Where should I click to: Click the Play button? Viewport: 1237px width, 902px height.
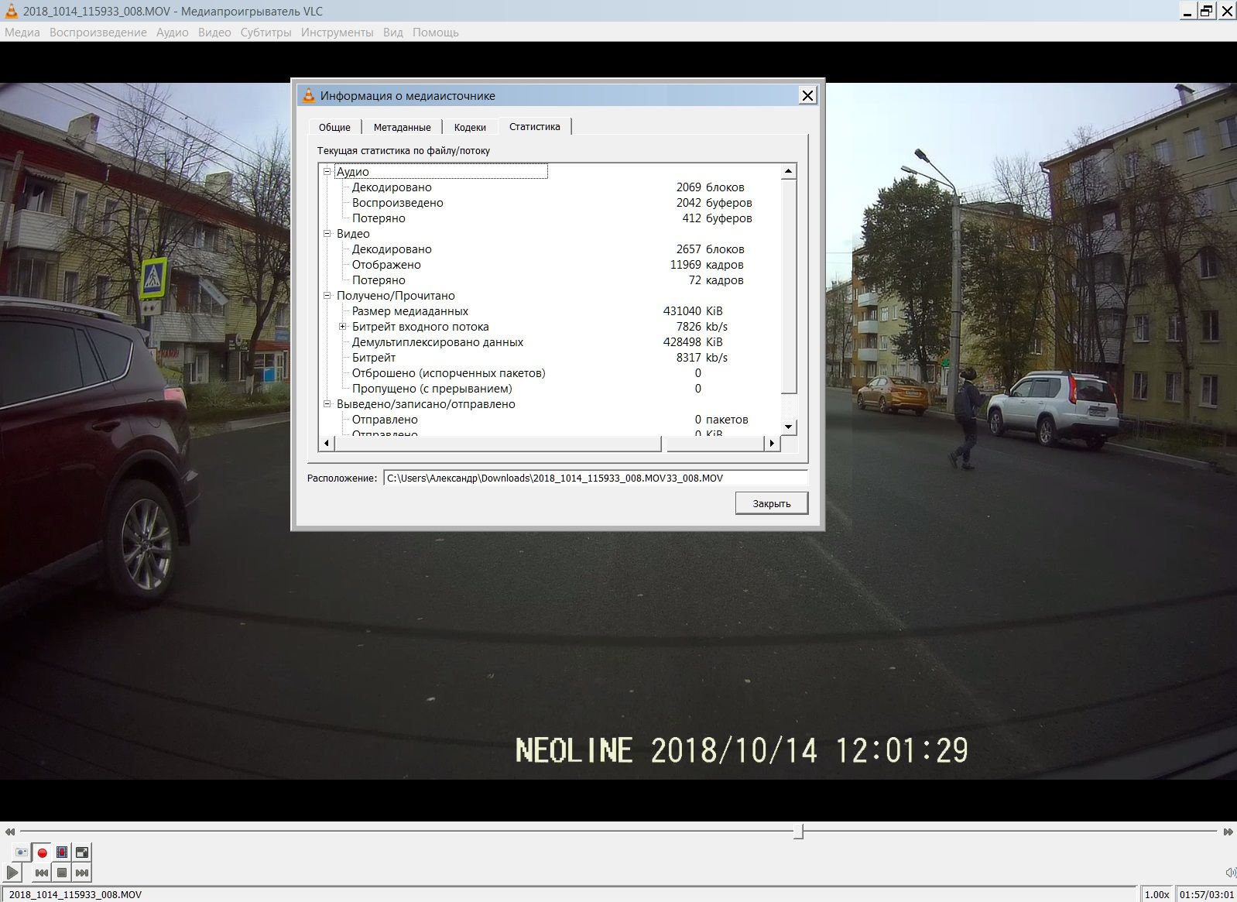pyautogui.click(x=12, y=873)
